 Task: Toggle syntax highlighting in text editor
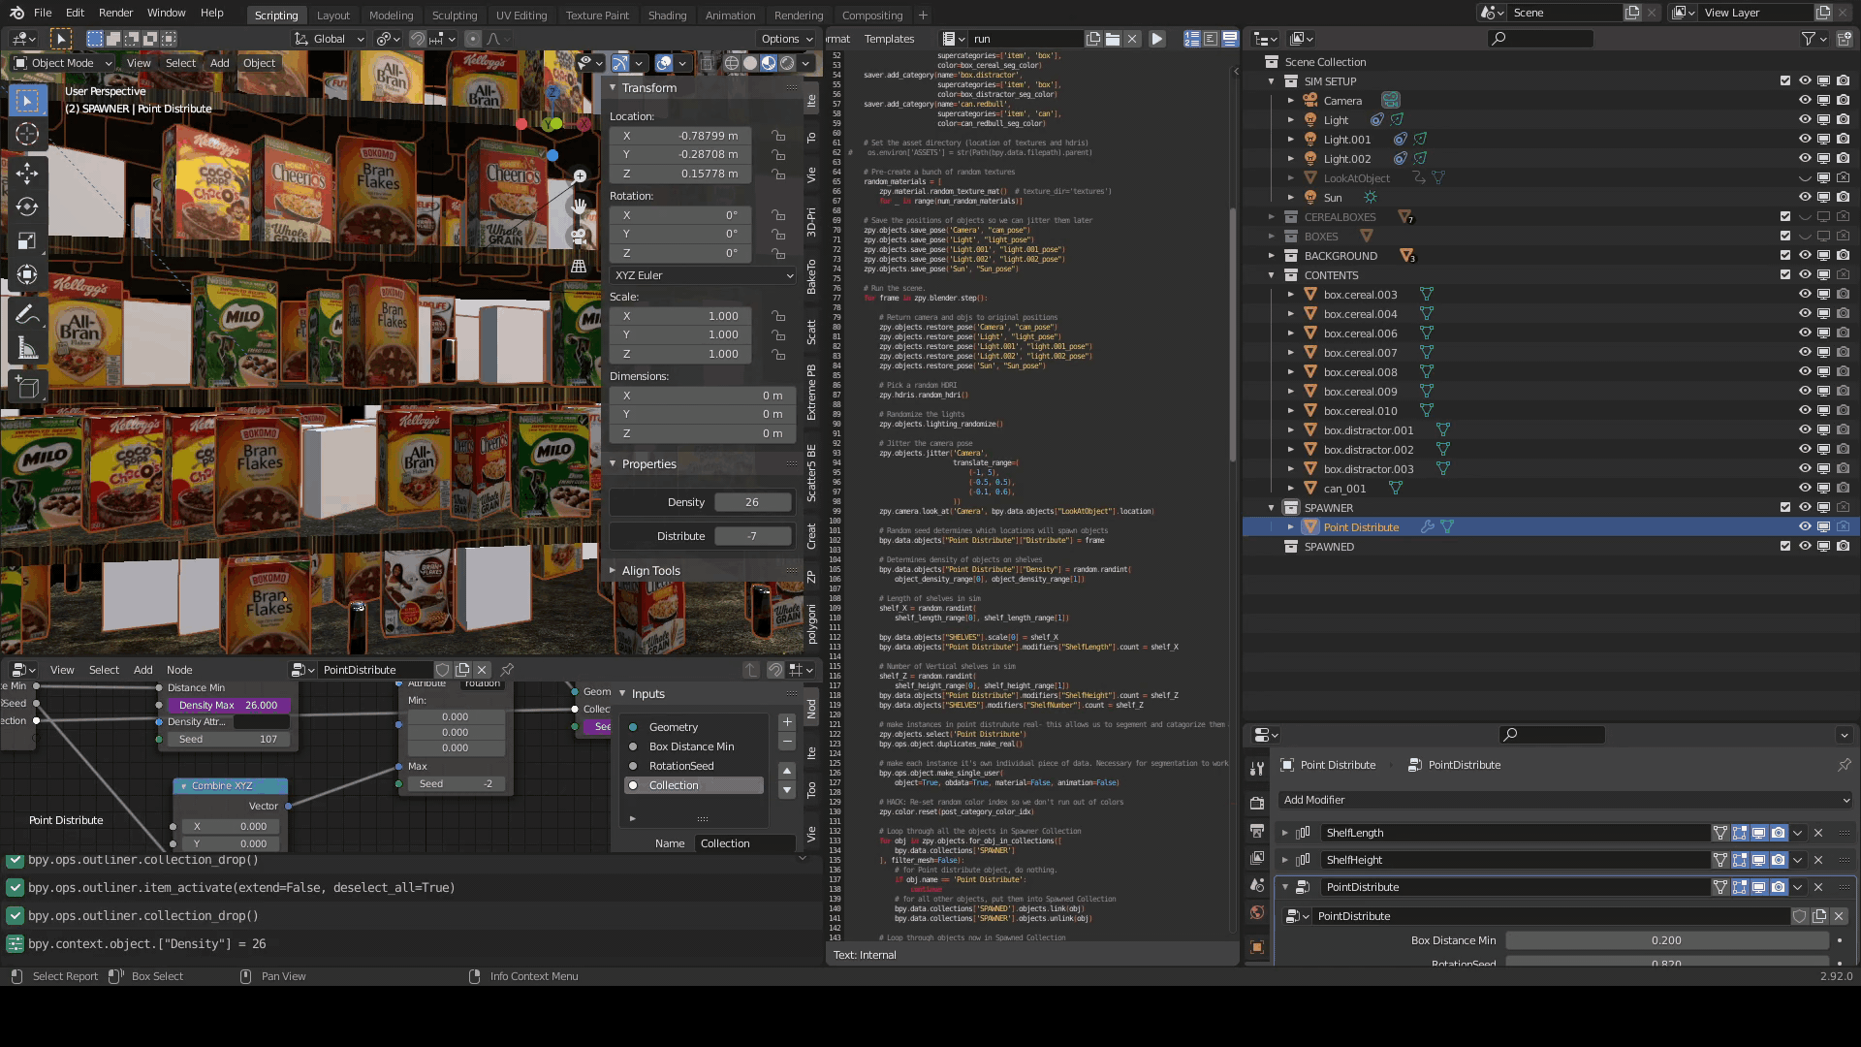(1230, 39)
